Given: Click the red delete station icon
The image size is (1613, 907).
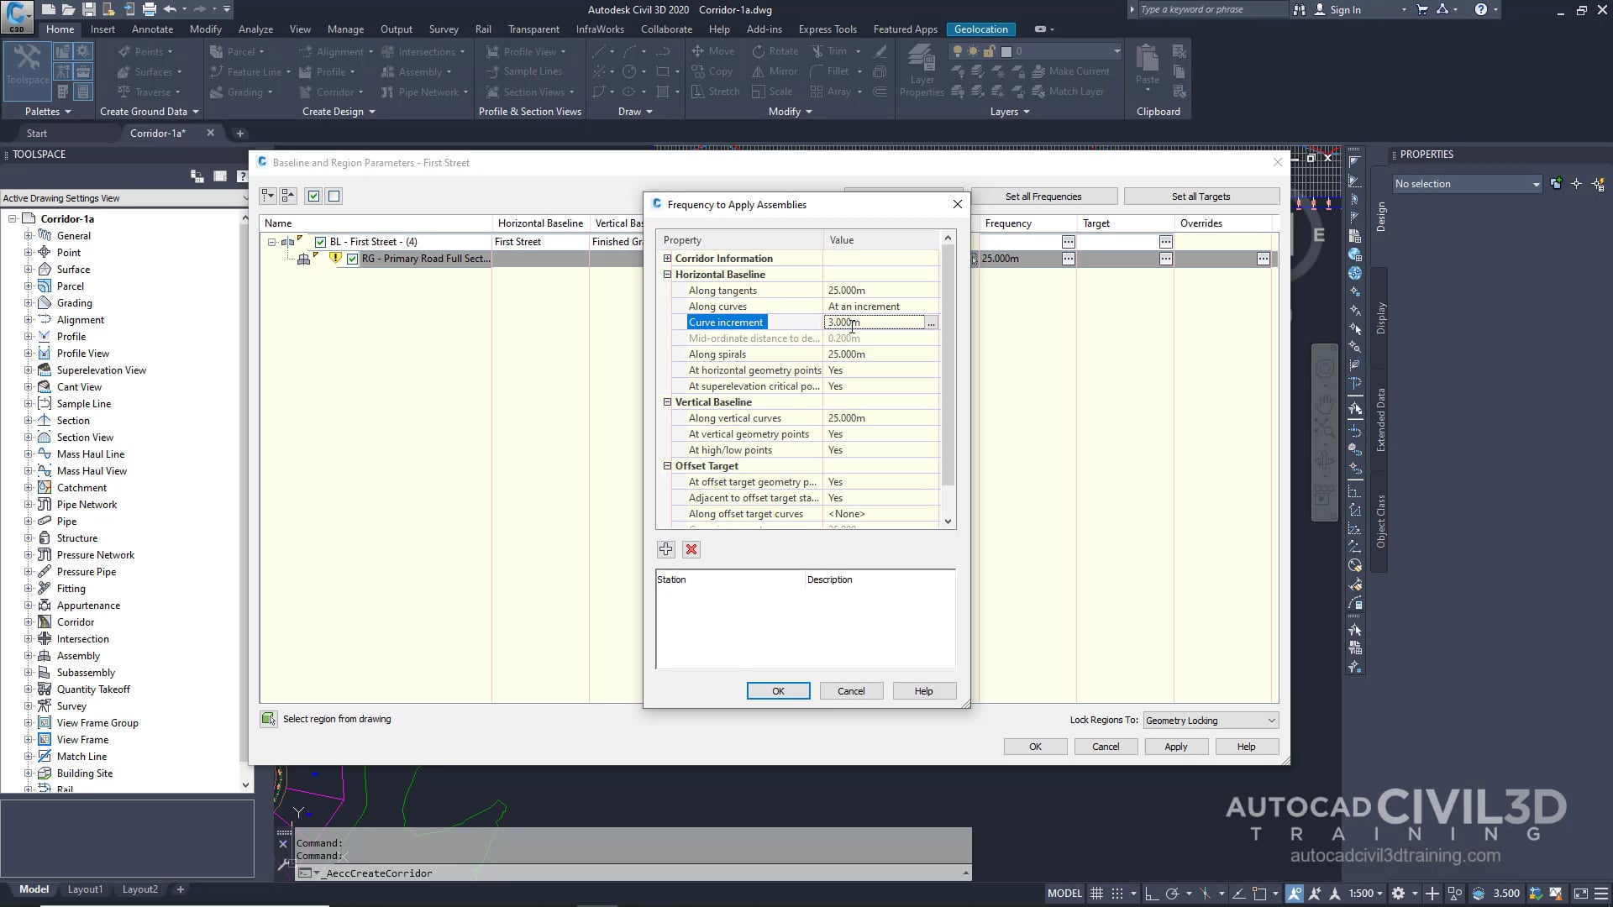Looking at the screenshot, I should (x=691, y=549).
